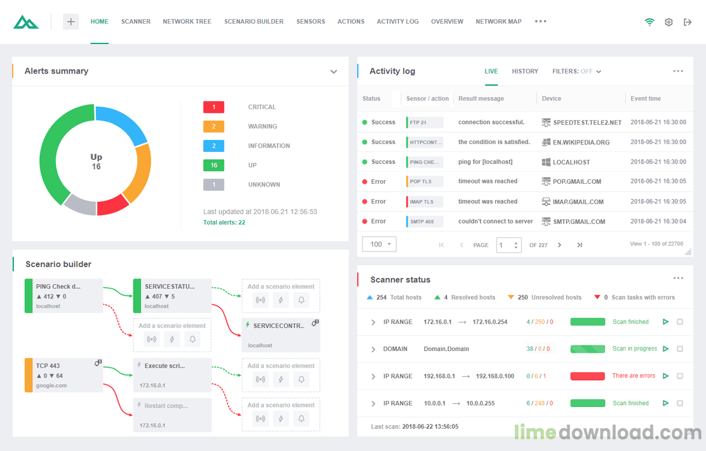Open the settings gear icon
Viewport: 706px width, 451px height.
tap(669, 22)
